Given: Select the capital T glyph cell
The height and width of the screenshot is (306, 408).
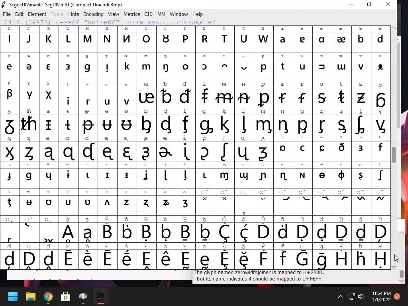Looking at the screenshot, I should (225, 39).
